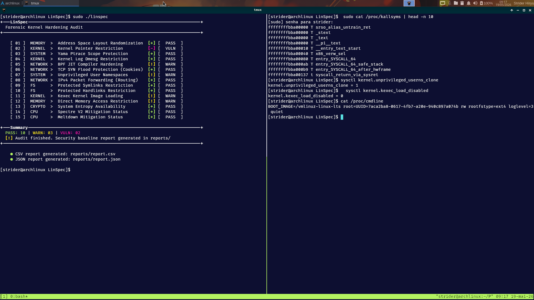This screenshot has width=534, height=300.
Task: Click the 'sudo ./linspec' command text
Action: pyautogui.click(x=90, y=17)
